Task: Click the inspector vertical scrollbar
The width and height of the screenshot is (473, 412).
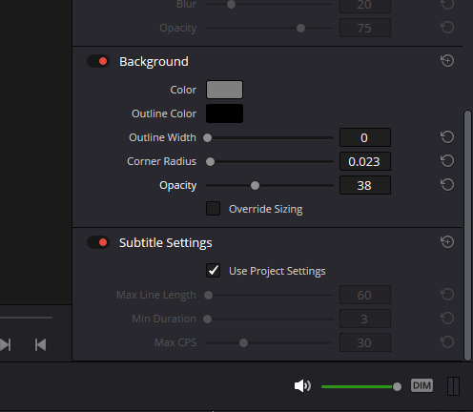Action: 467,236
